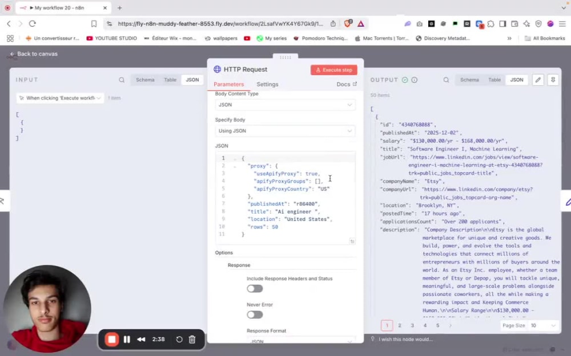
Task: Toggle Include Response Headers and Status
Action: [255, 288]
